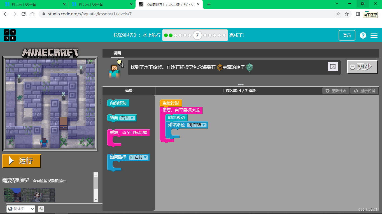The image size is (382, 214).
Task: Click the 模块 toolbox header
Action: pyautogui.click(x=129, y=91)
